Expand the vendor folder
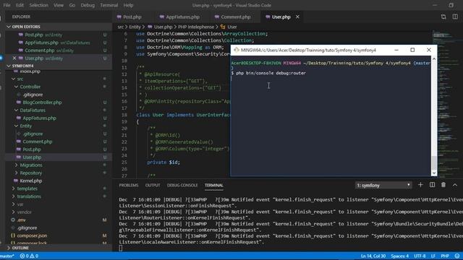463x260 pixels. 13,212
